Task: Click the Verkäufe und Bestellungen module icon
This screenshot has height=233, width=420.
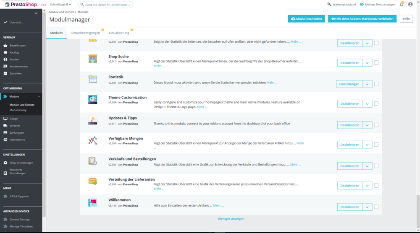Action: 93,161
